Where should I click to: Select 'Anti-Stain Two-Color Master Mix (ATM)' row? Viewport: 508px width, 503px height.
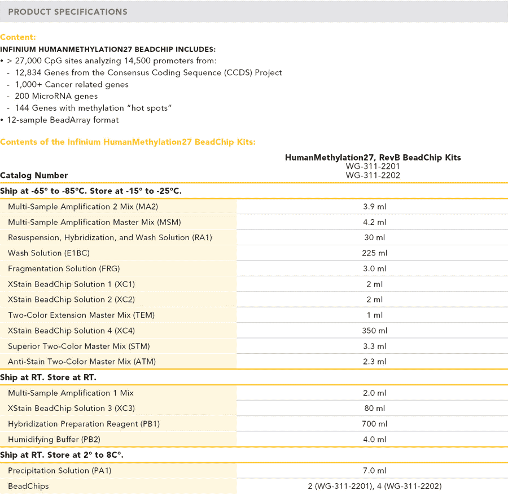tap(254, 362)
